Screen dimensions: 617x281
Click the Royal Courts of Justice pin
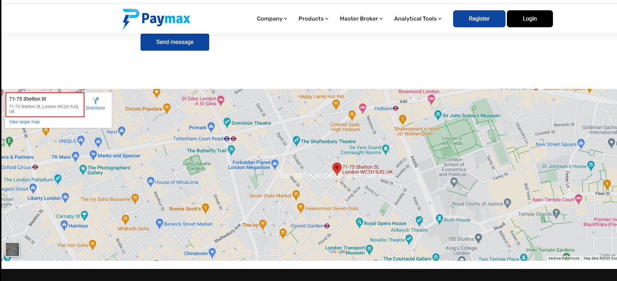(507, 203)
